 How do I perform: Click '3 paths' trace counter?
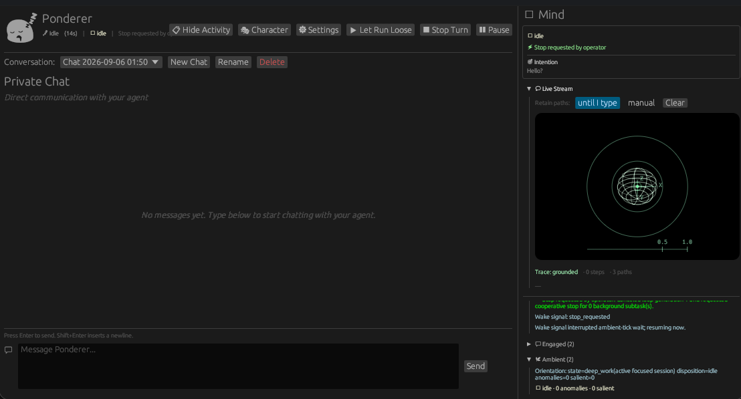tap(622, 272)
